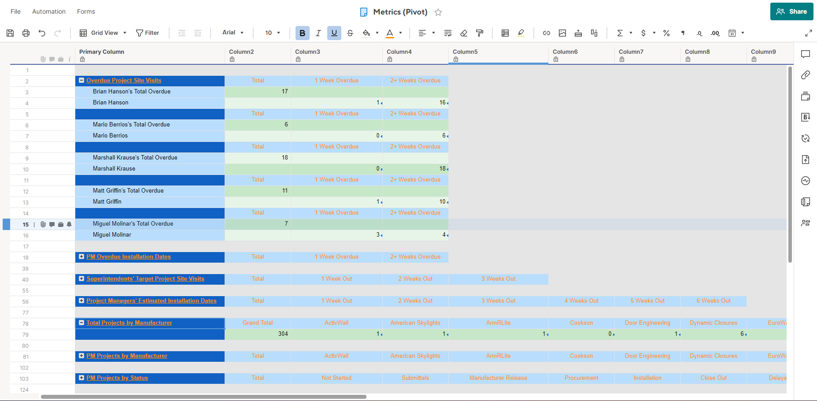Viewport: 817px width, 401px height.
Task: Click the Conditional formatting grid icon
Action: (505, 33)
